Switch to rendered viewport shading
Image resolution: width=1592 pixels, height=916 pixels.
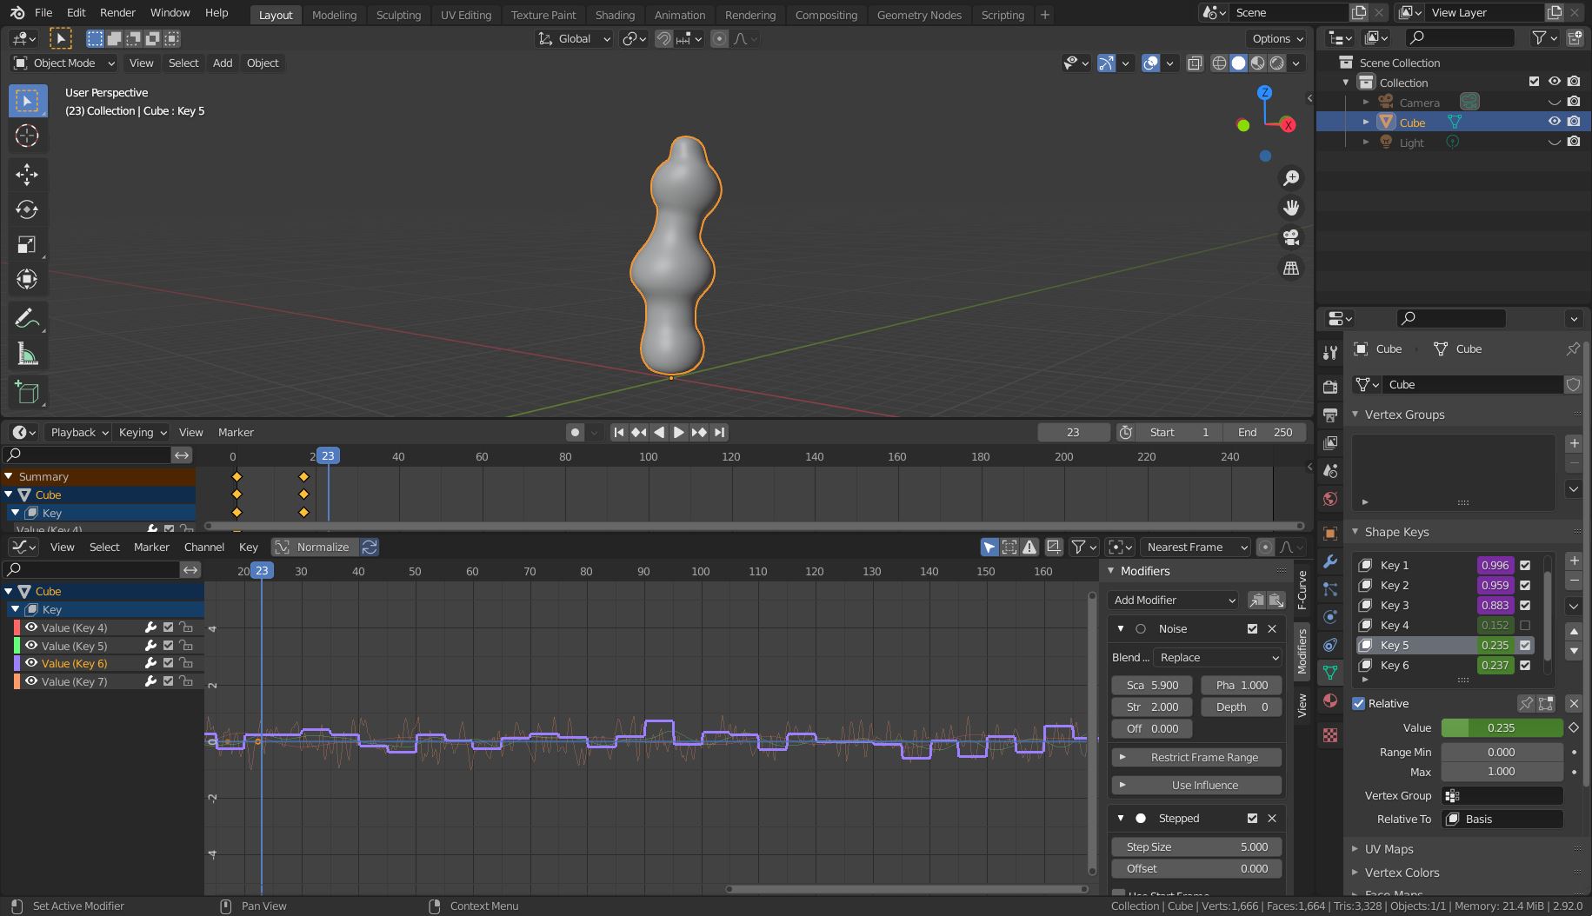pyautogui.click(x=1276, y=63)
